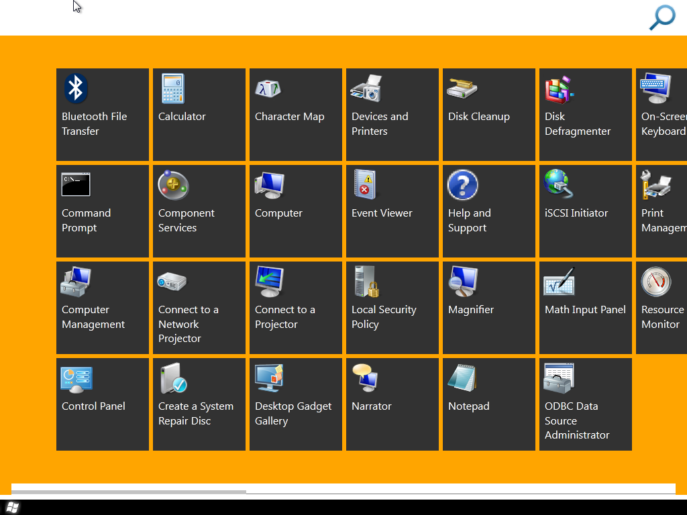
Task: Click the 'Command Prompt' label text
Action: tap(86, 221)
